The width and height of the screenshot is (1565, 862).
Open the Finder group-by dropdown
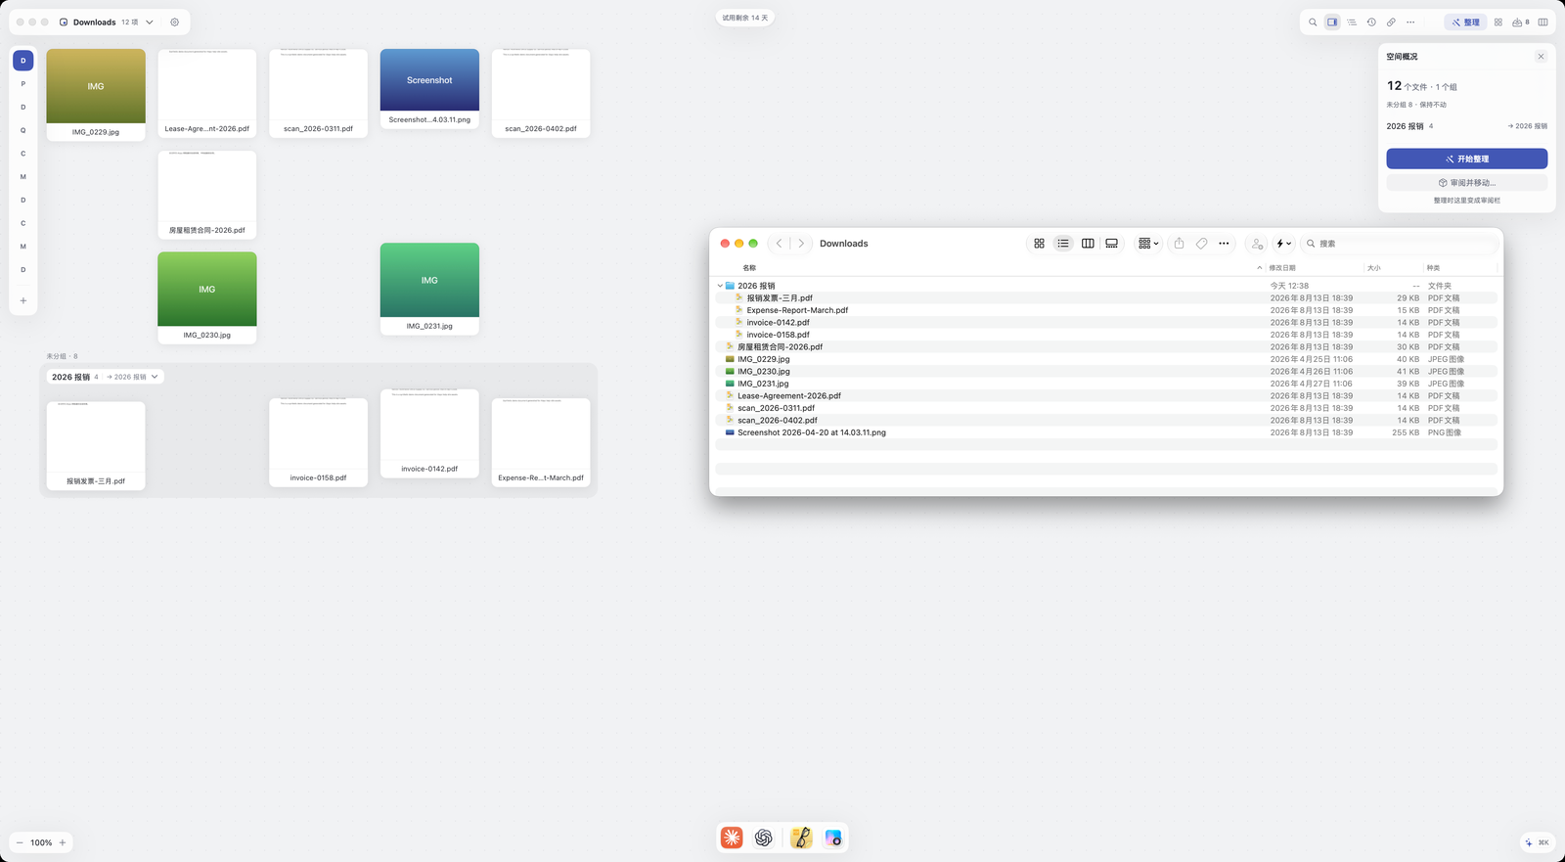click(x=1148, y=244)
